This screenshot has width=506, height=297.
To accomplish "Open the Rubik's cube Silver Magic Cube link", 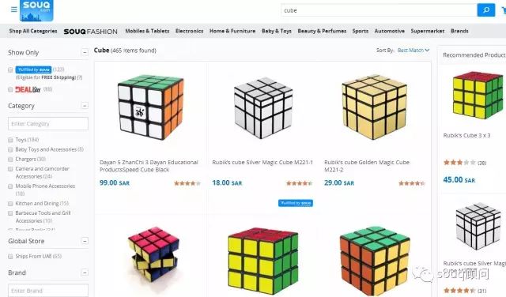I will (262, 162).
